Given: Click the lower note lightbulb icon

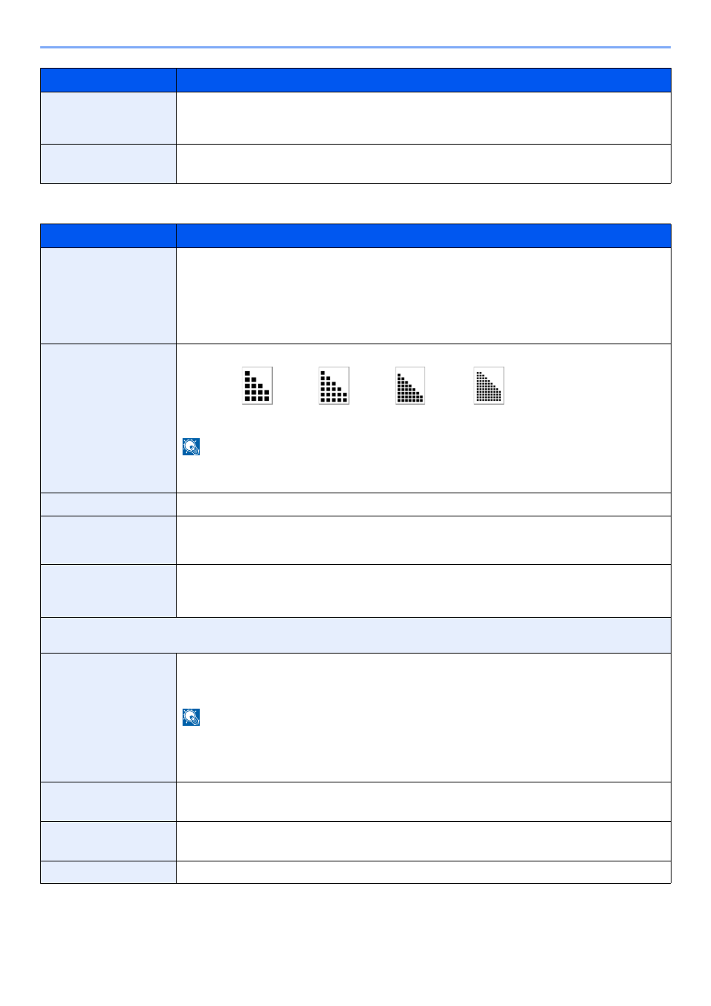Looking at the screenshot, I should pyautogui.click(x=192, y=717).
